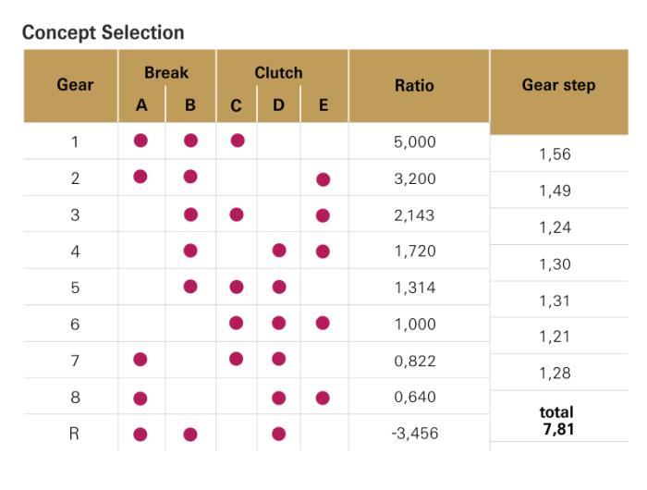Click sub-header letter E under Clutch
This screenshot has height=490, width=647.
pos(322,106)
